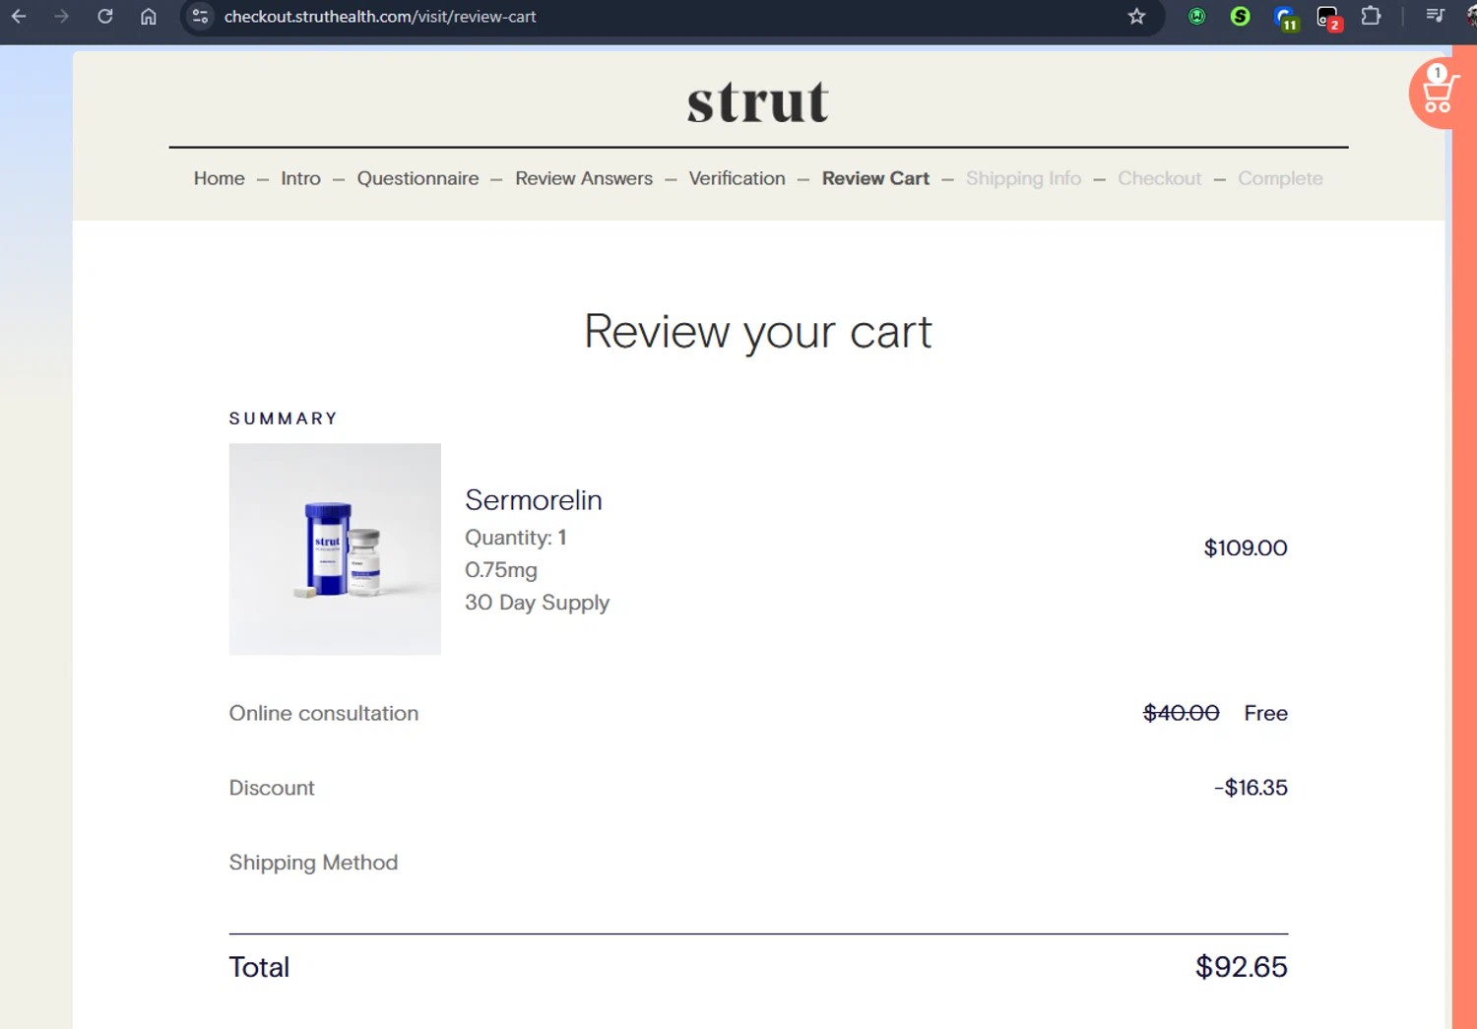1477x1029 pixels.
Task: Click the green circular extension icon
Action: point(1196,17)
